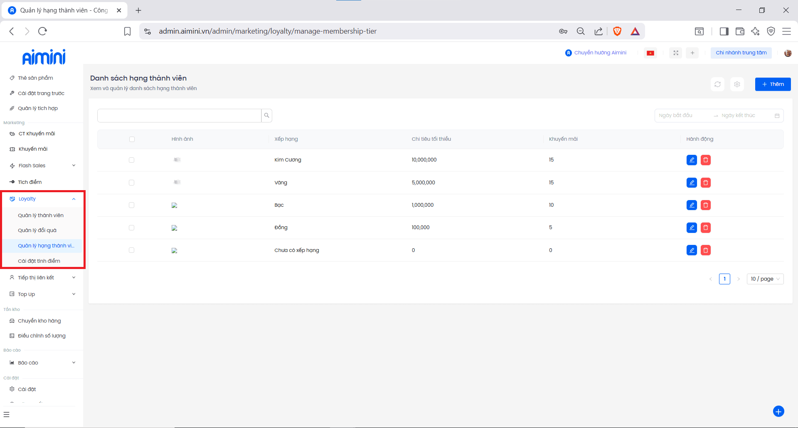Click the edit icon for Kim Cương row
Image resolution: width=798 pixels, height=428 pixels.
(x=692, y=160)
